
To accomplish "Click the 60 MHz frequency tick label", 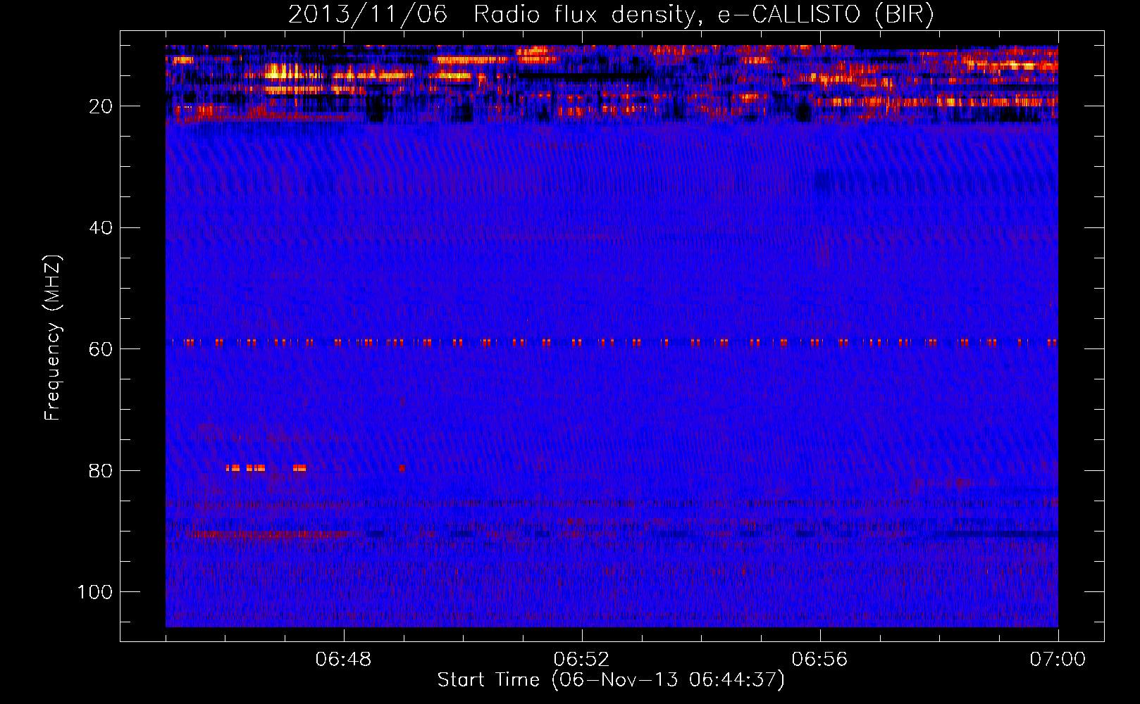I will (101, 349).
